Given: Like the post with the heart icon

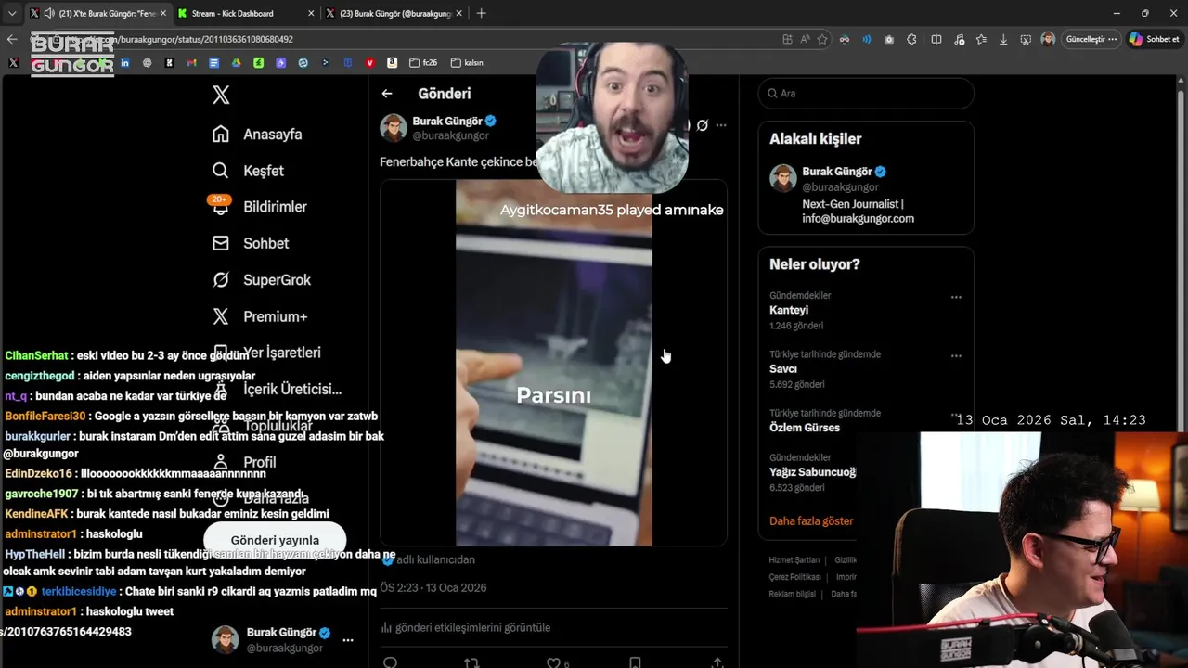Looking at the screenshot, I should tap(553, 662).
